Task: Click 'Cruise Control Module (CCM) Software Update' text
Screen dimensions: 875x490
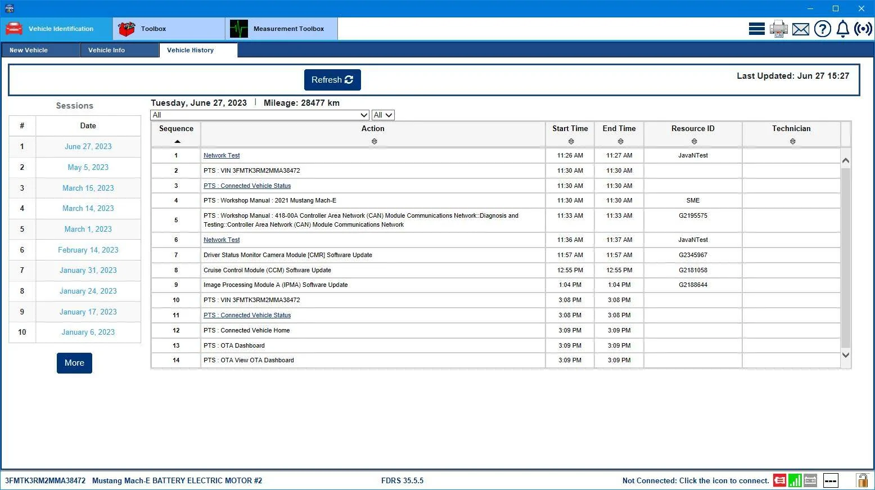Action: coord(267,270)
